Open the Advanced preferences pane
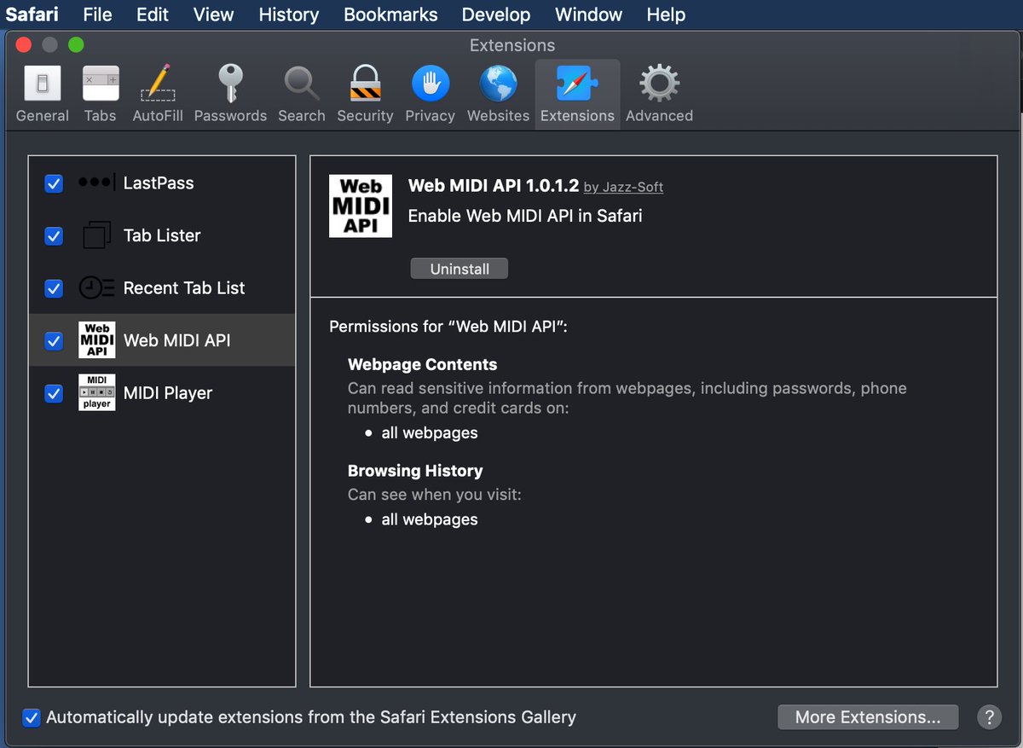Viewport: 1023px width, 748px height. point(659,94)
